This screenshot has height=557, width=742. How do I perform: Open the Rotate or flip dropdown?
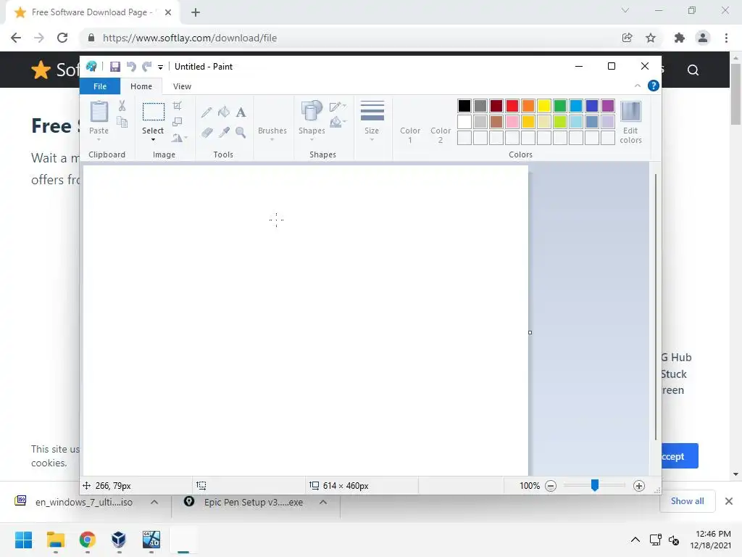(x=180, y=138)
